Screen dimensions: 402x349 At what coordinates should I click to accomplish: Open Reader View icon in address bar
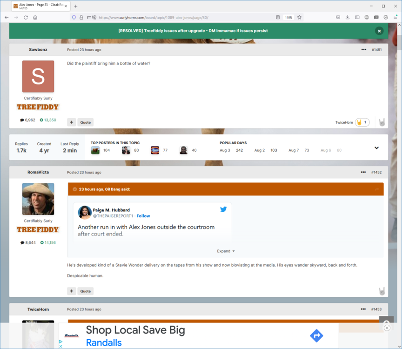tap(278, 17)
